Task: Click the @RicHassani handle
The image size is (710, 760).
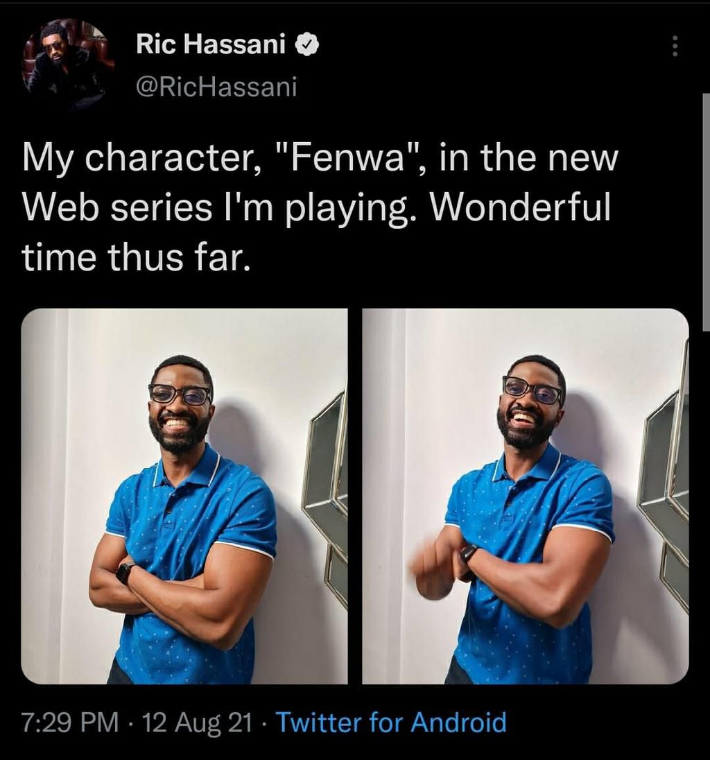Action: (x=215, y=85)
